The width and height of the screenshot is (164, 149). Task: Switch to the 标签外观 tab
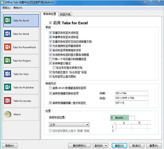65,14
